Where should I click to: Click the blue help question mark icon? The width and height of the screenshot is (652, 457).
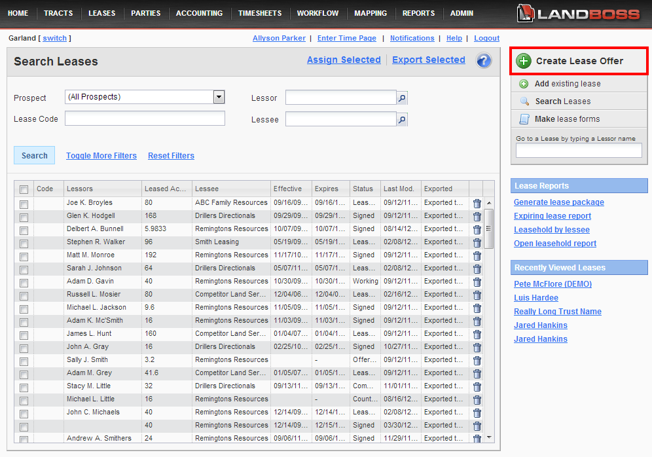tap(483, 61)
